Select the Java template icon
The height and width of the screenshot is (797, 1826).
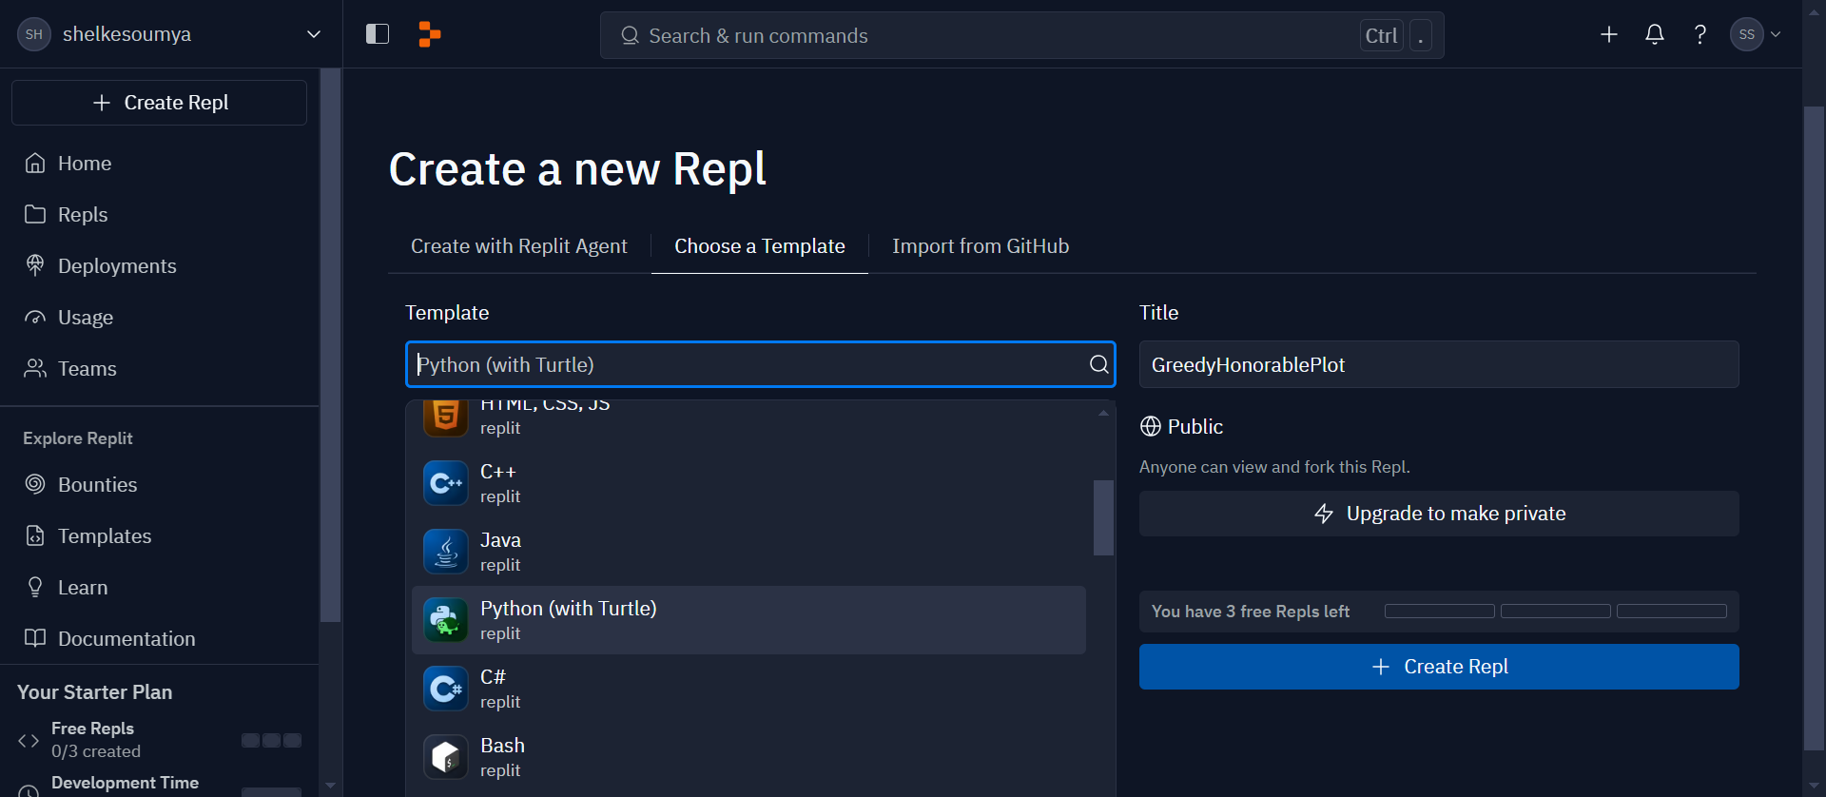click(x=446, y=552)
